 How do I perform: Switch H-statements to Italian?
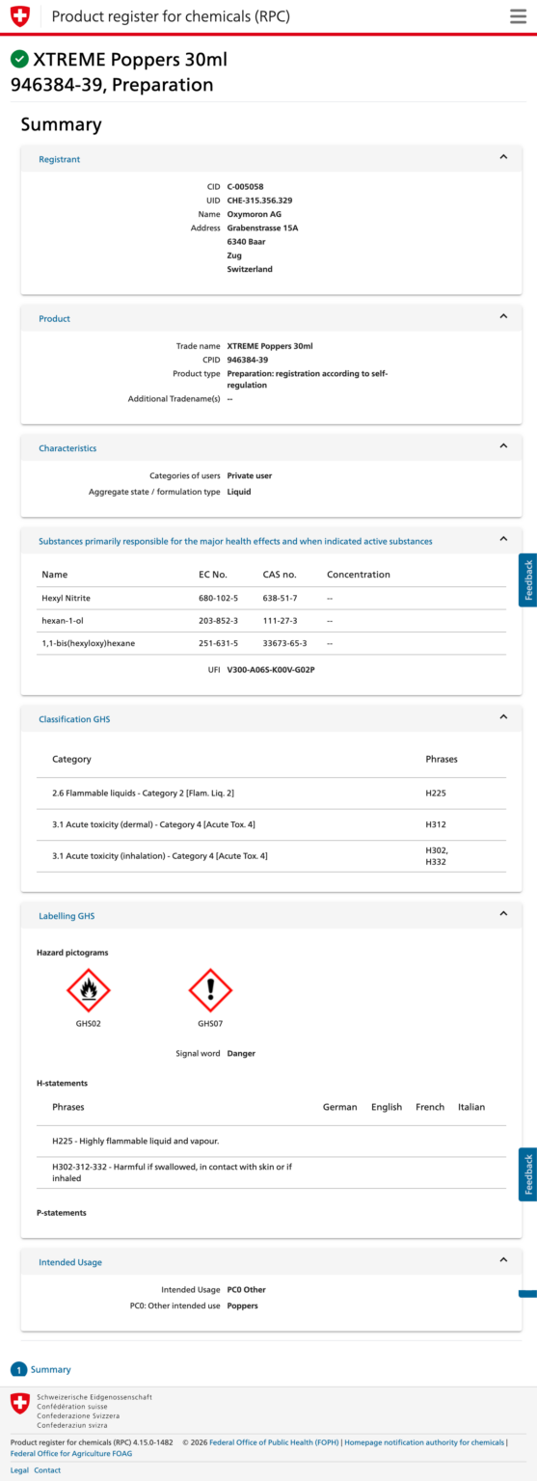tap(471, 1107)
